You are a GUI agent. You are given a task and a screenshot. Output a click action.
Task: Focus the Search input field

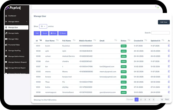point(160,33)
